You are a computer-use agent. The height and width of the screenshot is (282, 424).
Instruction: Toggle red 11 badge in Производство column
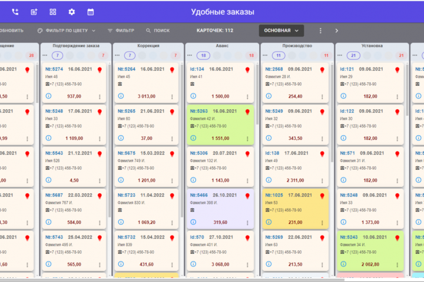coord(326,56)
